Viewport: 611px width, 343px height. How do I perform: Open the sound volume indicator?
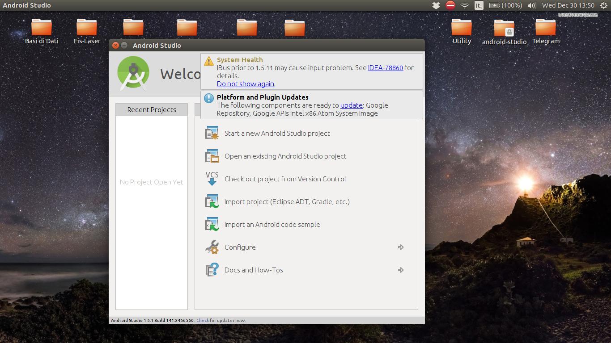pos(532,5)
